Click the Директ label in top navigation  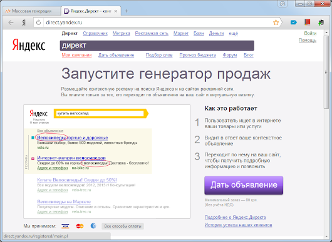coord(70,33)
